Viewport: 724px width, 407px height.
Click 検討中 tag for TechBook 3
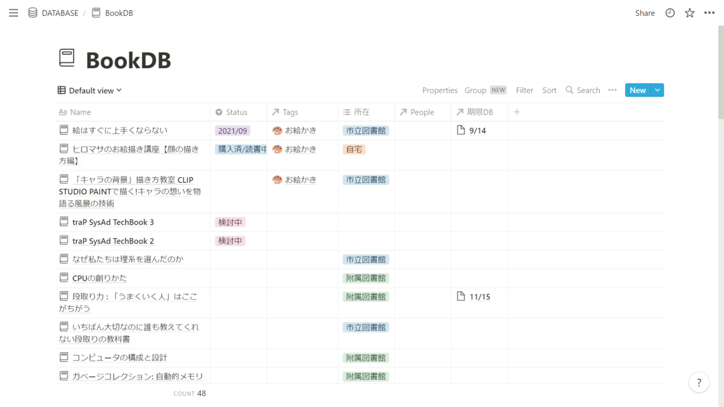pyautogui.click(x=230, y=222)
